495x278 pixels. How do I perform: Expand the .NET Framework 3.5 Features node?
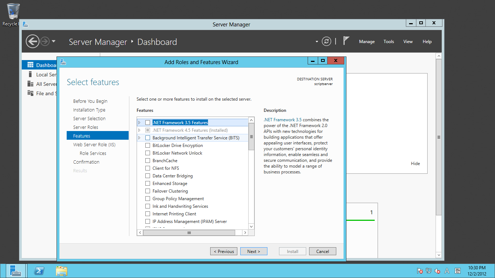[139, 123]
